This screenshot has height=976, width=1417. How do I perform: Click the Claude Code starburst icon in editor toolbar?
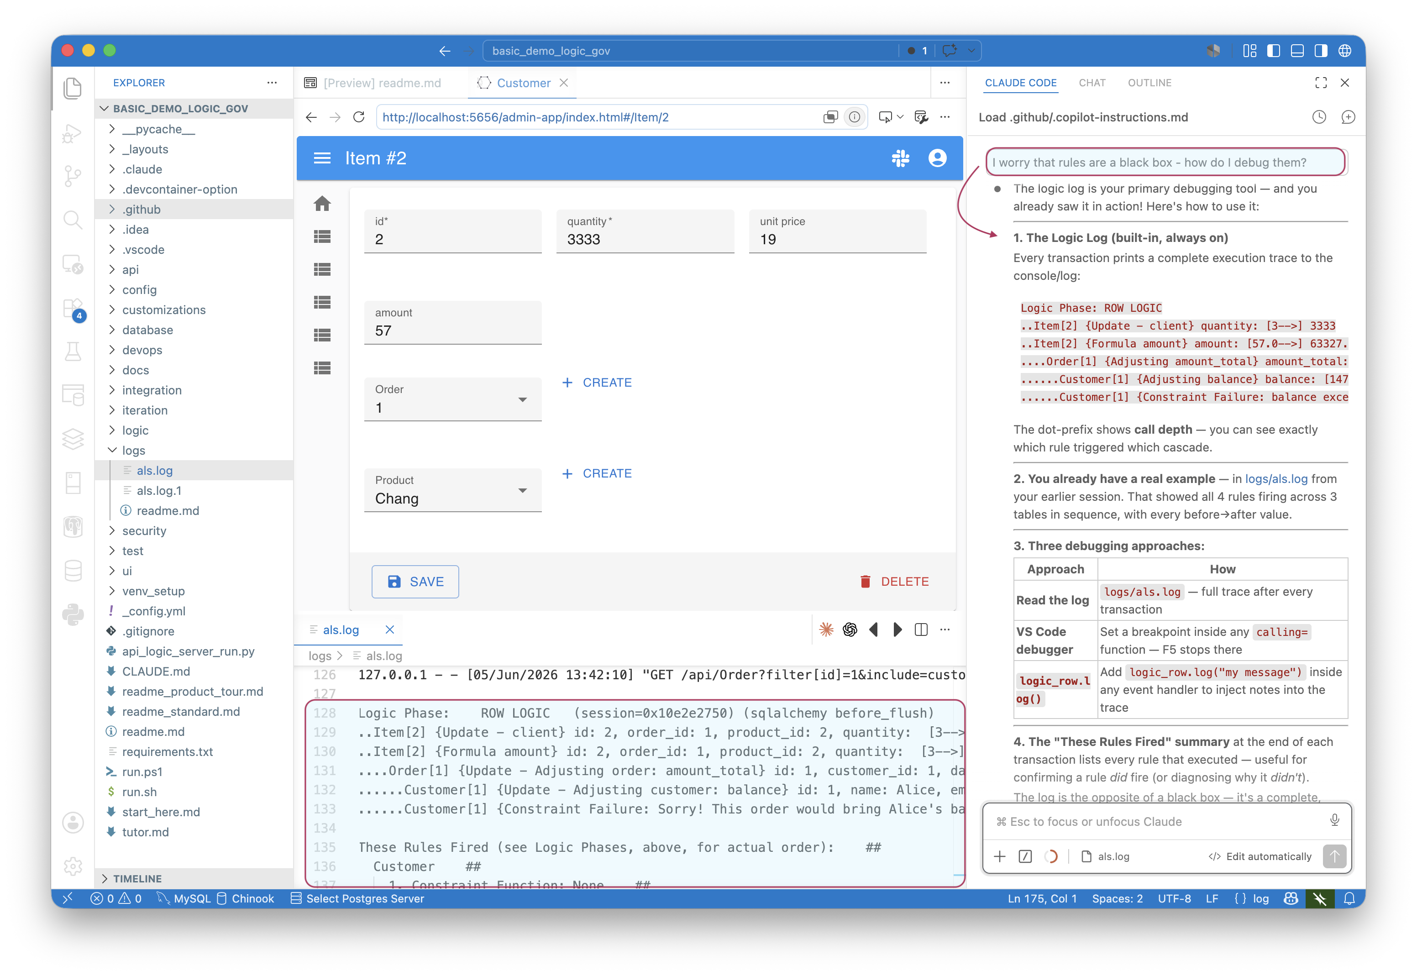tap(826, 629)
